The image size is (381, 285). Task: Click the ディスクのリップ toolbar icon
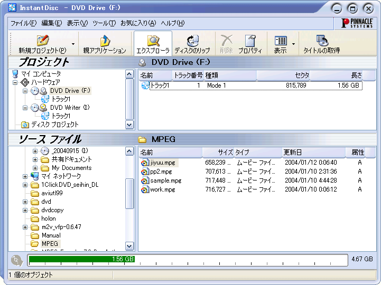tap(192, 40)
